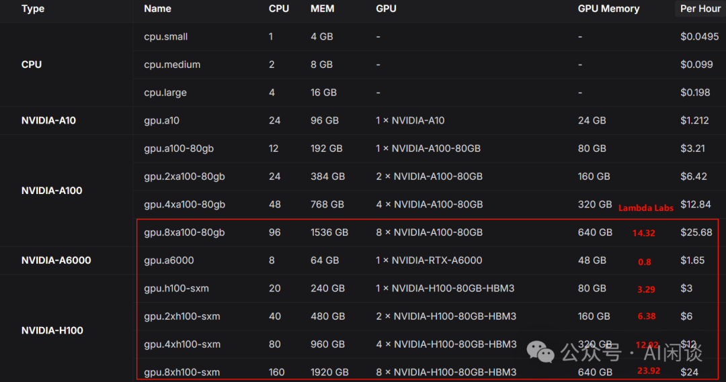
Task: Select the "$25.68" hourly price
Action: pos(696,232)
